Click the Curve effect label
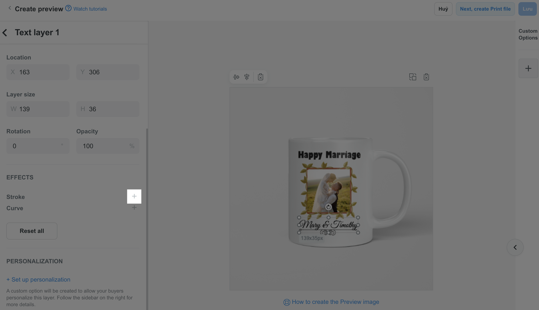539x310 pixels. tap(15, 208)
